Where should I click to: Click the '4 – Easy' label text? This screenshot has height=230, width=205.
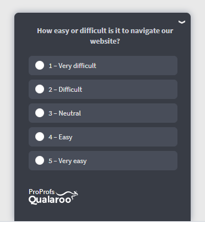(61, 137)
